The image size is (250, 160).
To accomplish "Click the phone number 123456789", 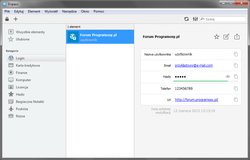I will (184, 88).
